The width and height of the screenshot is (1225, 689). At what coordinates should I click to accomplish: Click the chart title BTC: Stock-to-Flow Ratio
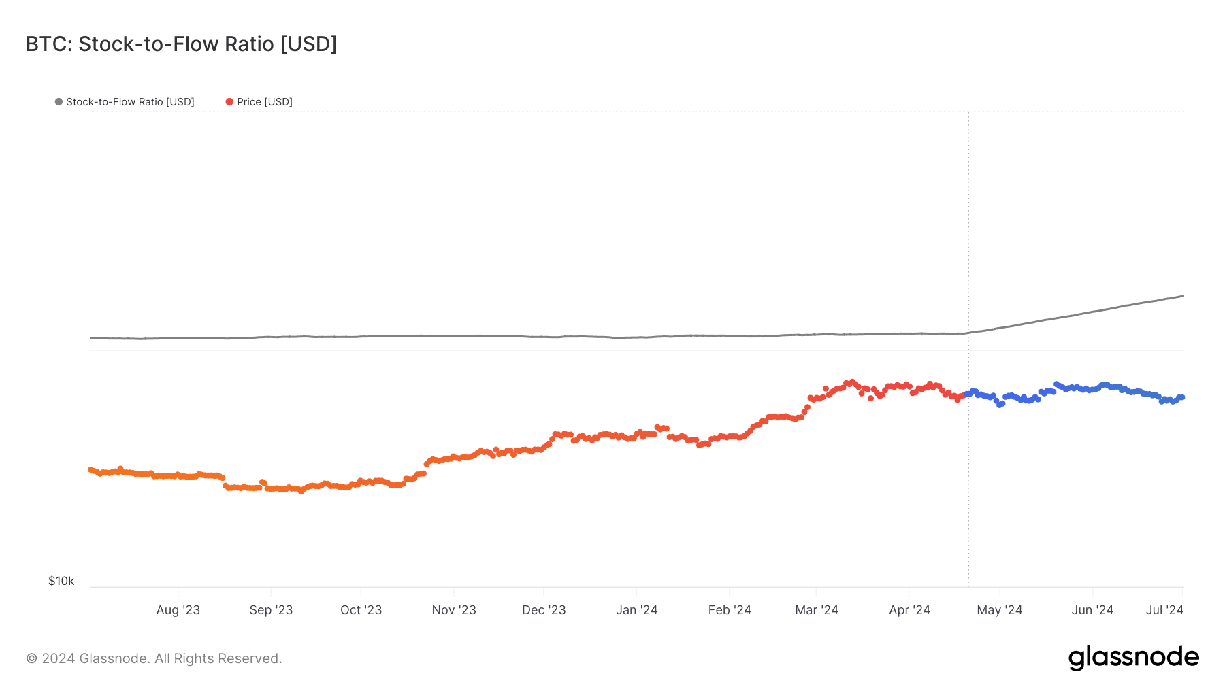point(181,44)
